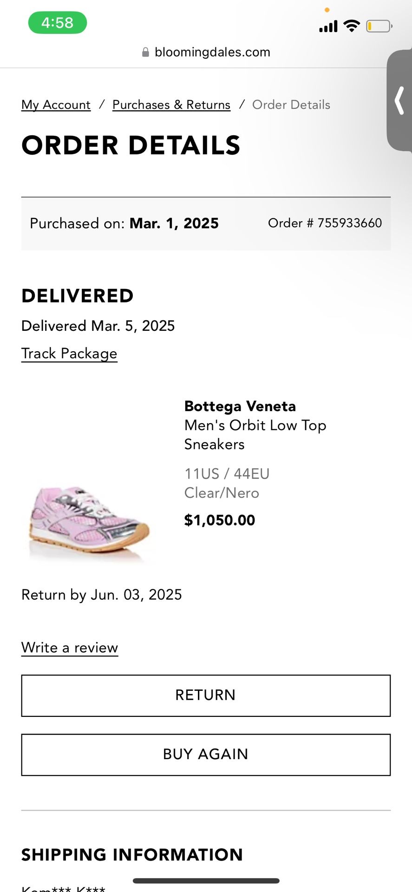Viewport: 412px width, 892px height.
Task: Click the Bottega Veneta brand name
Action: [x=240, y=407]
